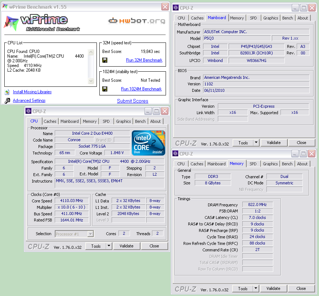Click the DRAM Frequency value 822.0 MHz

tap(257, 205)
